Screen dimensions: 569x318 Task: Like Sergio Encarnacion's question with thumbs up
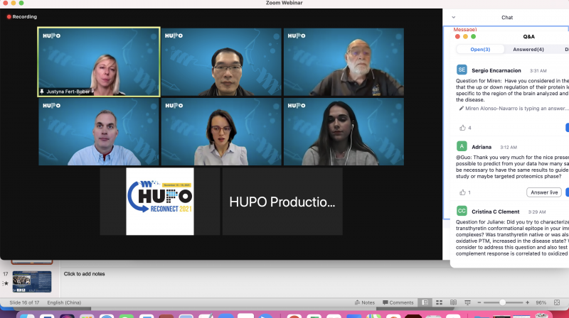(462, 128)
